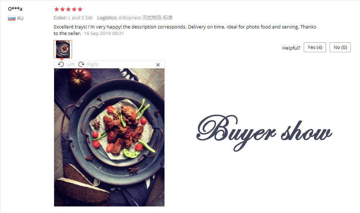Click the first red rating star
This screenshot has width=360, height=213.
pyautogui.click(x=57, y=9)
